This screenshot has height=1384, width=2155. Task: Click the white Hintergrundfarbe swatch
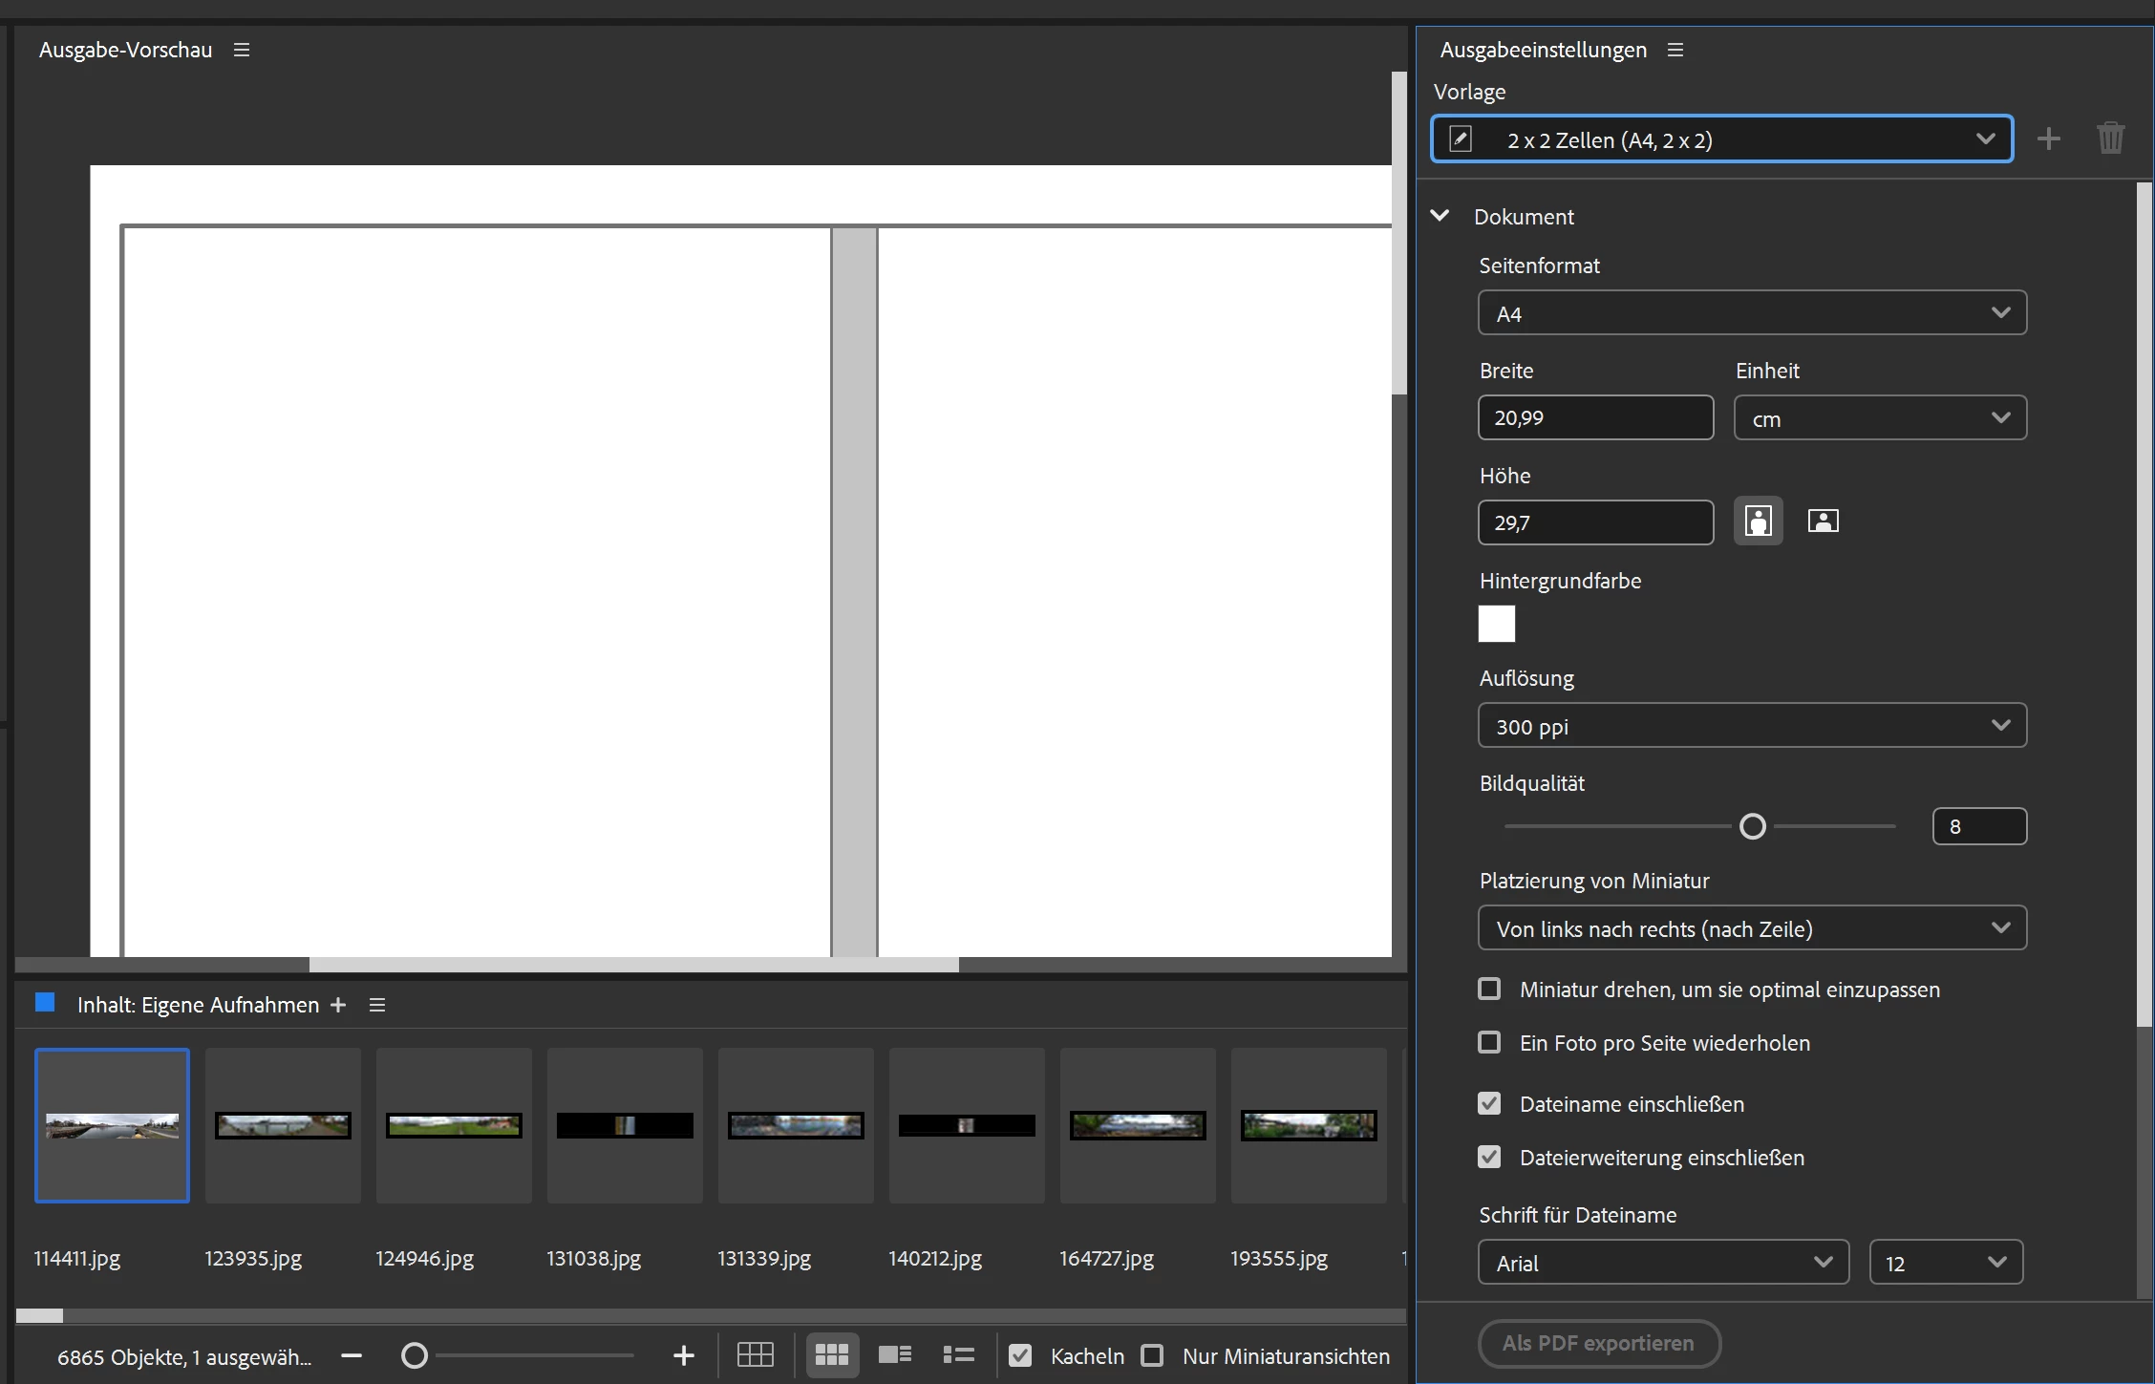tap(1496, 624)
